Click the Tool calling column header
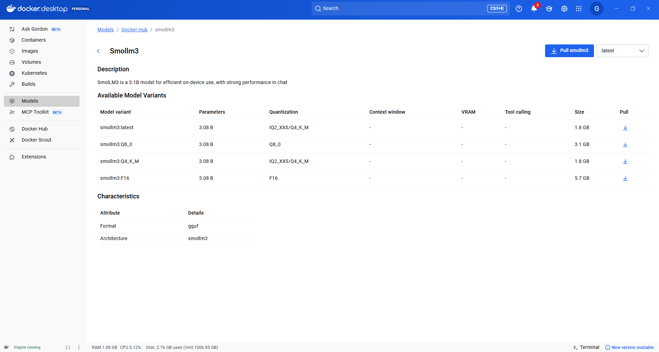659x352 pixels. [x=518, y=112]
